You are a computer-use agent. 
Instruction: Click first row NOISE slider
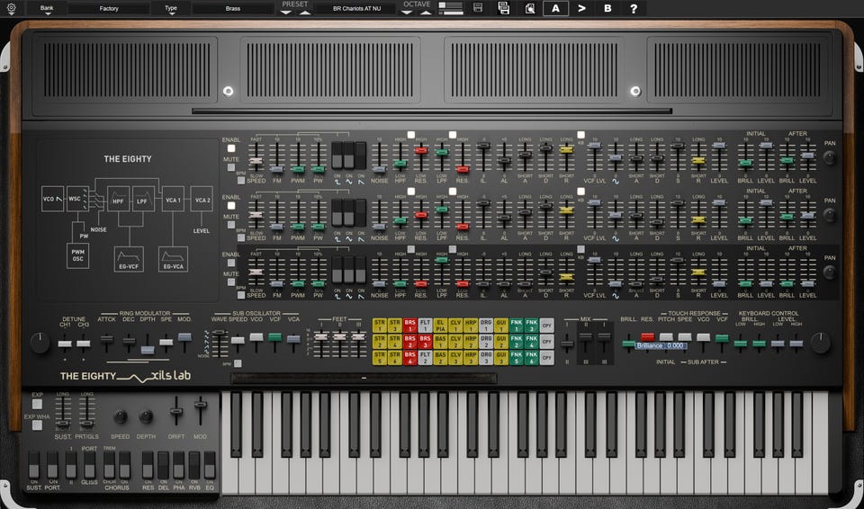[x=379, y=169]
